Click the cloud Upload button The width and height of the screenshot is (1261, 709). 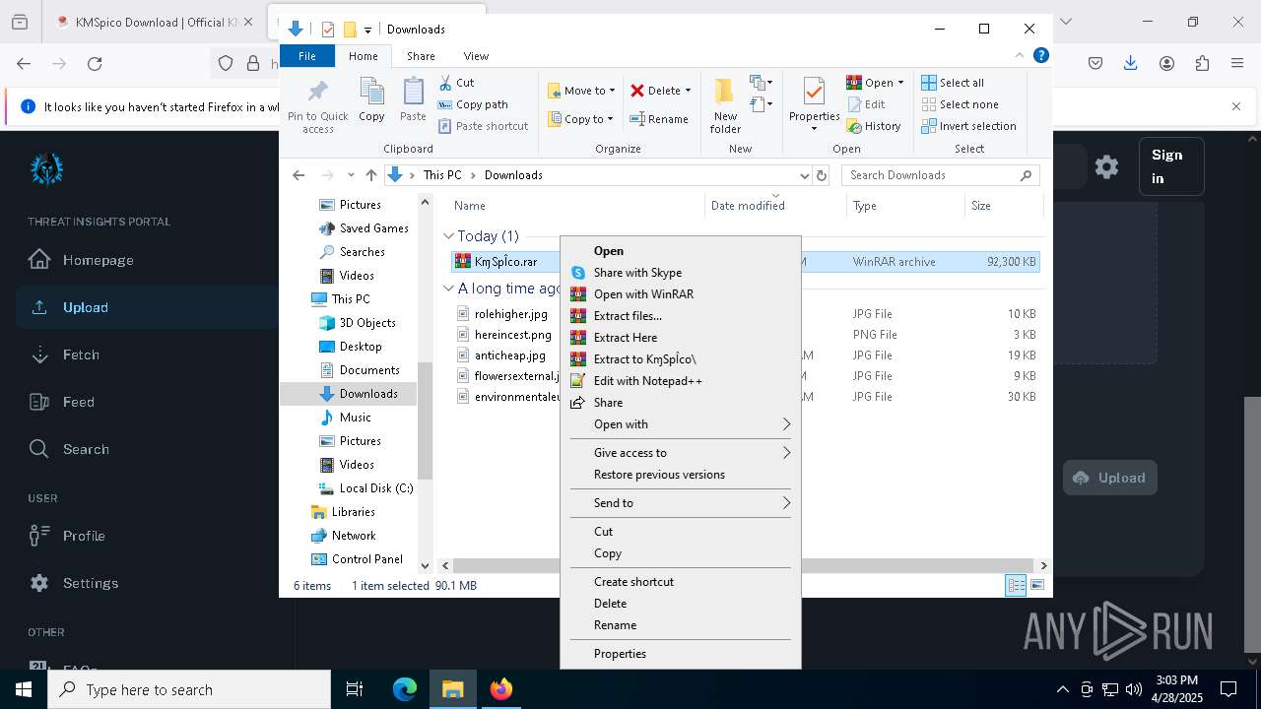point(1109,478)
